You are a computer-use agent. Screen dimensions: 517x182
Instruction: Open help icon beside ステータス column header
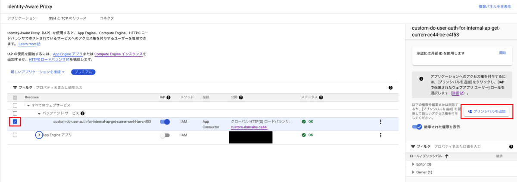coord(321,97)
